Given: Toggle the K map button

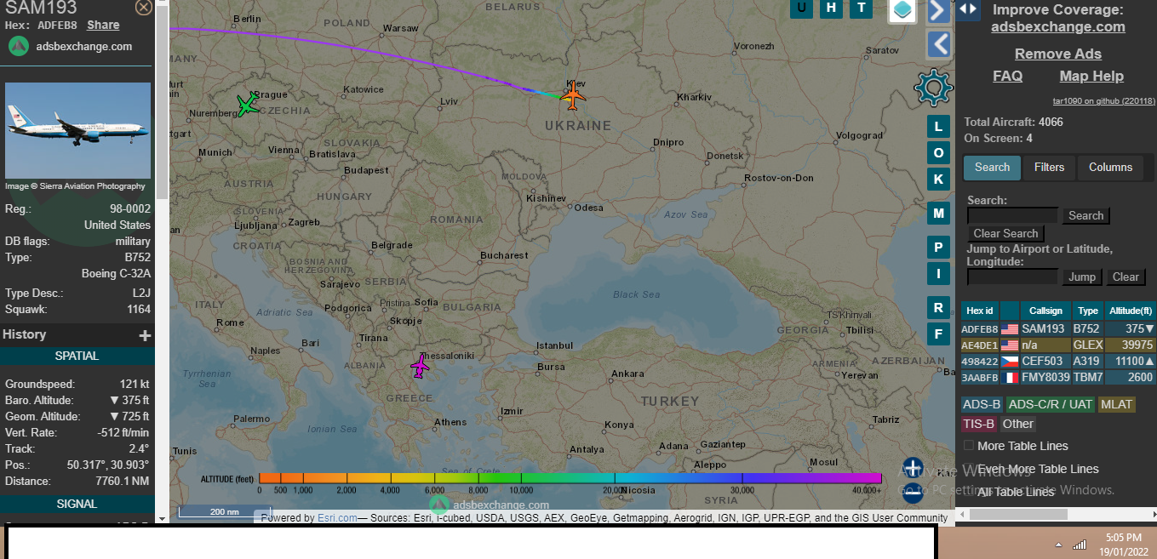Looking at the screenshot, I should 938,180.
